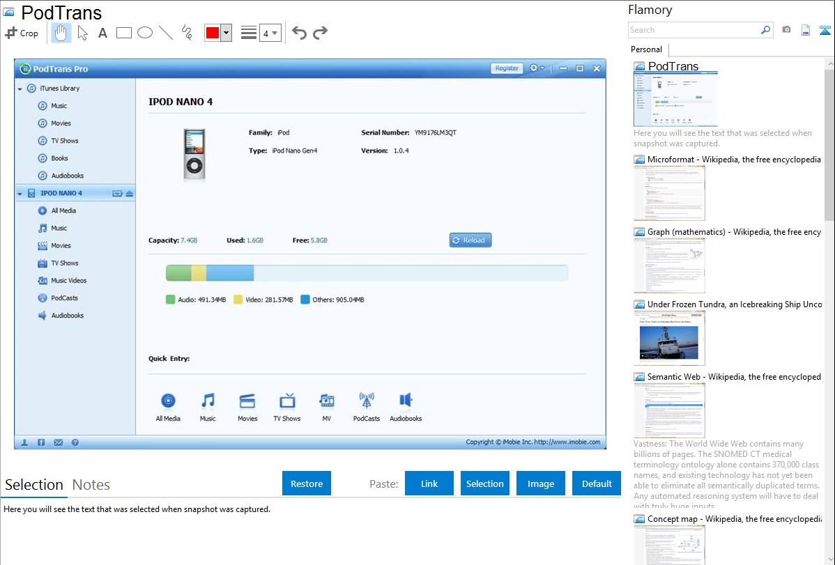Click the red color swatch
Image resolution: width=835 pixels, height=565 pixels.
point(213,33)
